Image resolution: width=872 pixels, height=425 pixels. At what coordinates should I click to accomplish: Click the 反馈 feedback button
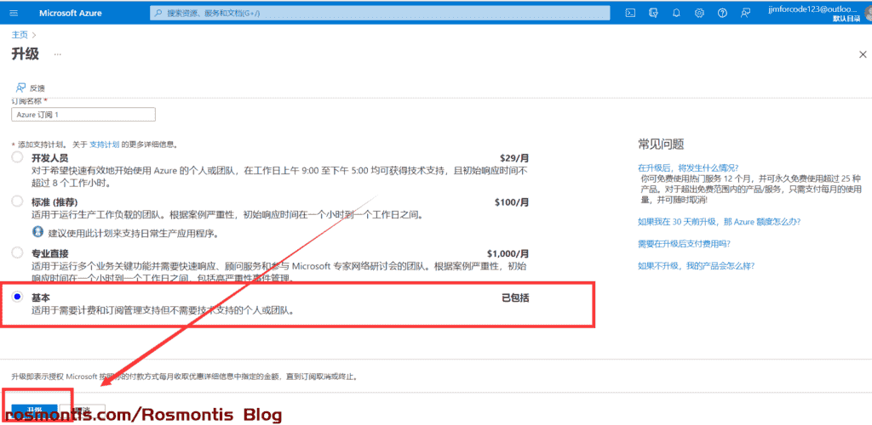30,88
